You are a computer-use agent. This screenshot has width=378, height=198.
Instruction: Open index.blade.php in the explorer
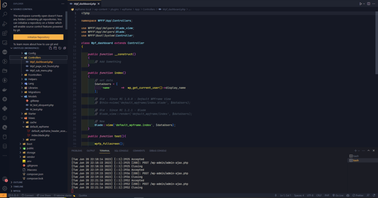pyautogui.click(x=40, y=135)
